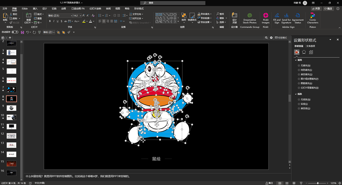Open Dreamstime Stock Photos add-in
This screenshot has height=185, width=342.
[x=250, y=18]
